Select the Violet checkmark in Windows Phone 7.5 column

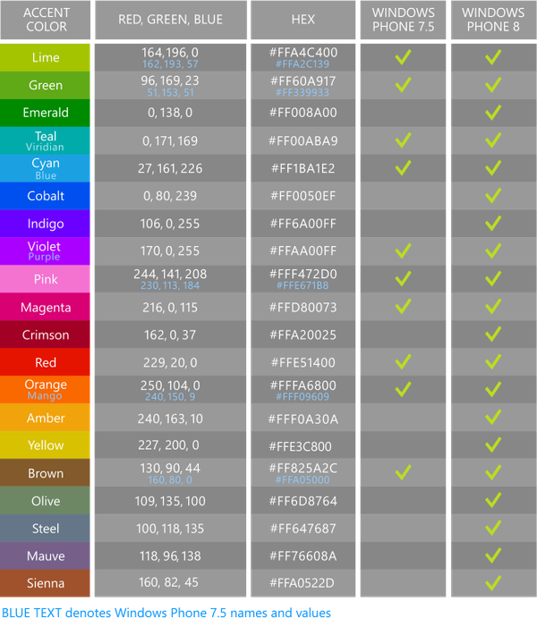[403, 251]
